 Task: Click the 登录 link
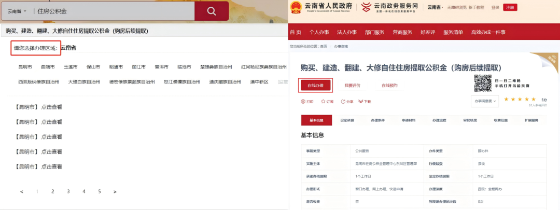(x=495, y=7)
